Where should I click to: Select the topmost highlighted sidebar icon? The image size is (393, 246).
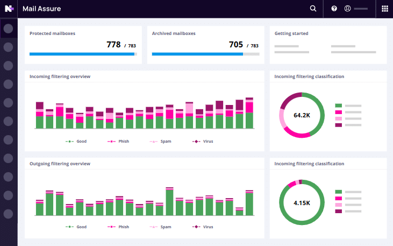click(8, 28)
